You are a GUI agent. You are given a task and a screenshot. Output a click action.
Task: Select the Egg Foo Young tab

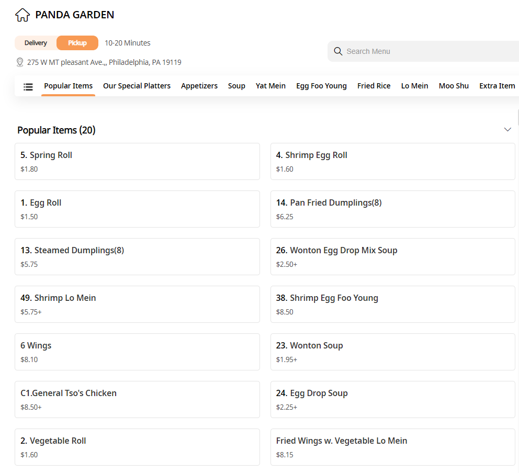pyautogui.click(x=321, y=86)
